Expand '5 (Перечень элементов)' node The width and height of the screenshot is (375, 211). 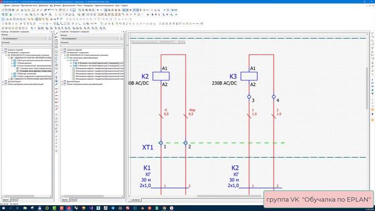point(12,74)
